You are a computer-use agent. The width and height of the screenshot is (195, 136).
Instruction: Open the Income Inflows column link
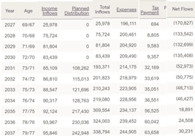tap(49, 11)
